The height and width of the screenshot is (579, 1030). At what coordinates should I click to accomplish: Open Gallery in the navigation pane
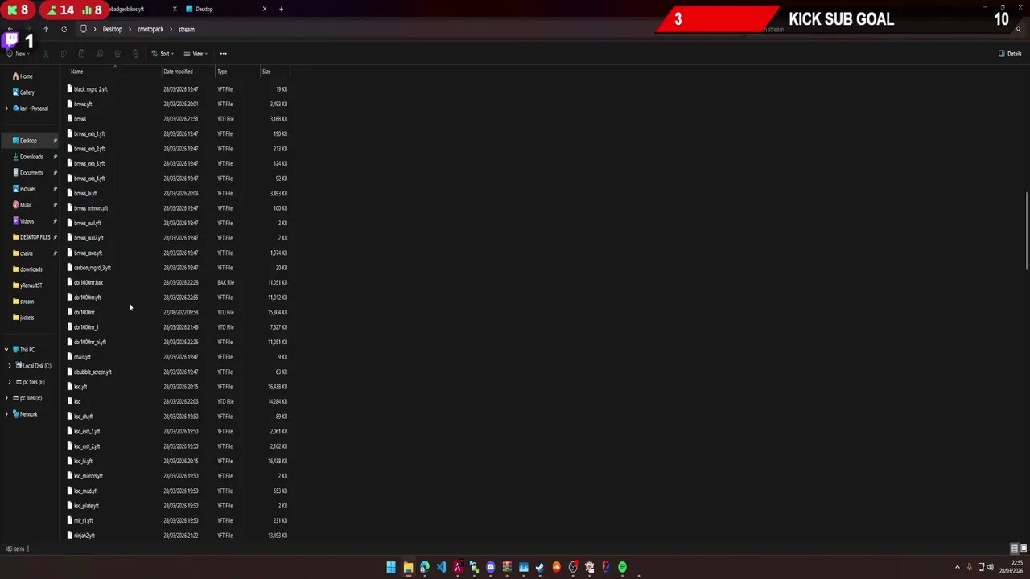(23, 92)
